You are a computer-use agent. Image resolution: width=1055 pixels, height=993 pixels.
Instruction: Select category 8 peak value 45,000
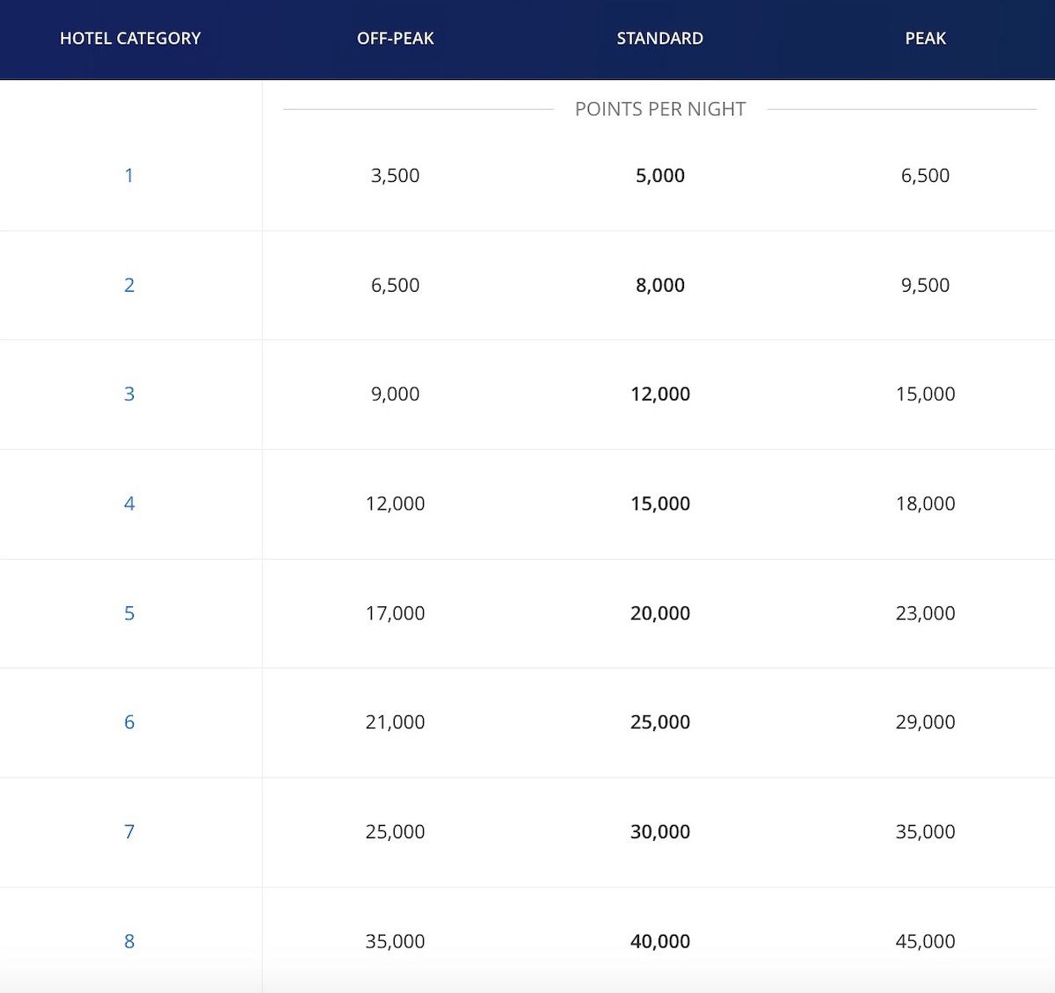click(x=926, y=941)
